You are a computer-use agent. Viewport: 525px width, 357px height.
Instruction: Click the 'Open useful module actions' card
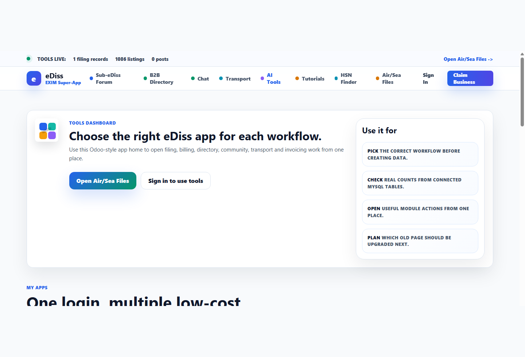click(420, 212)
